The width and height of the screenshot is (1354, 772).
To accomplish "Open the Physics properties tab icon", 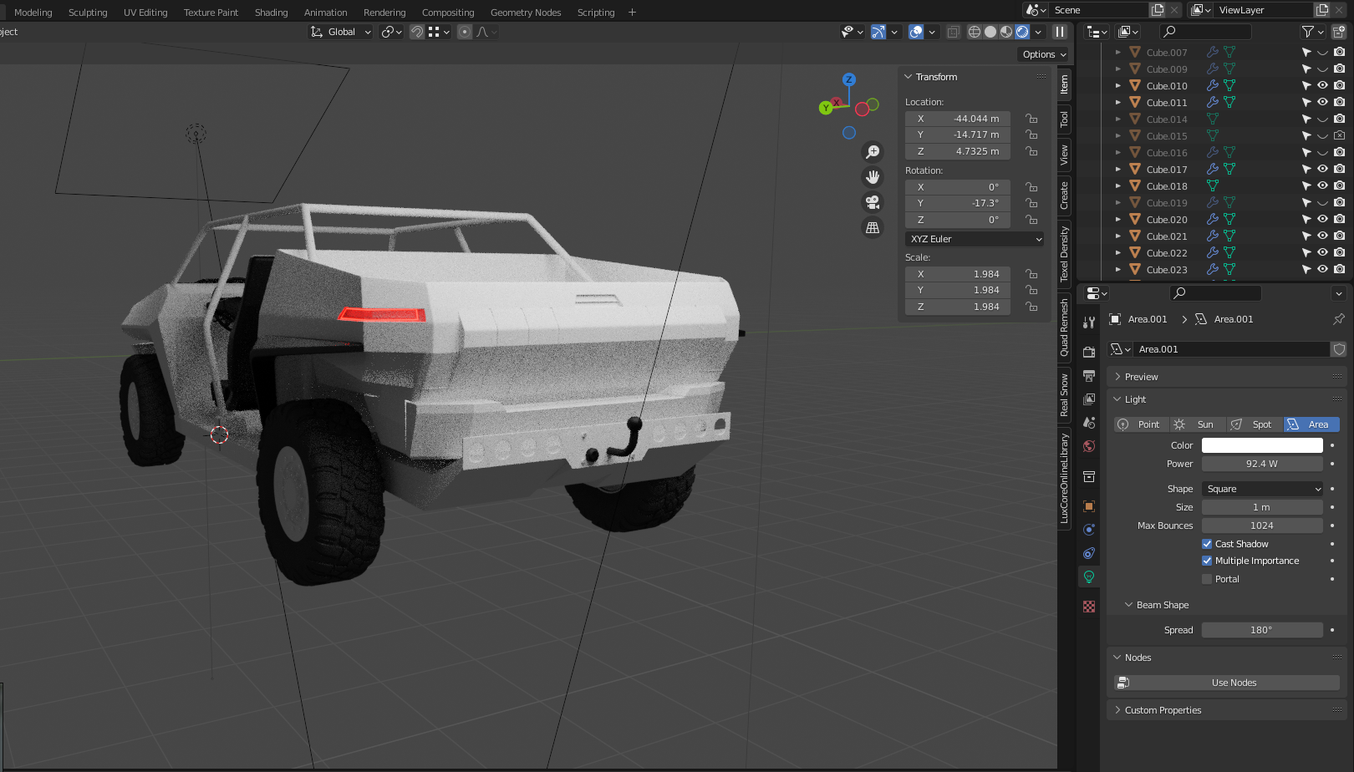I will (x=1089, y=530).
